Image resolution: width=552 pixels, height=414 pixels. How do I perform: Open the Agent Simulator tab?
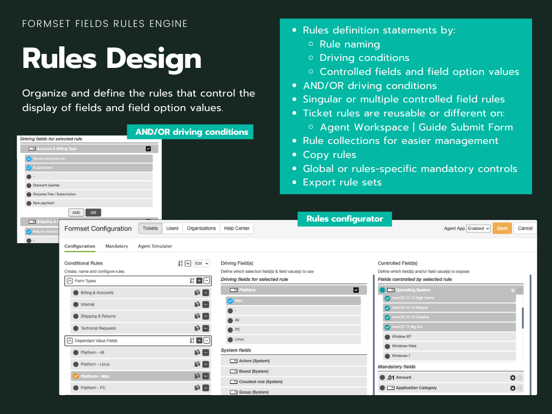pos(155,246)
